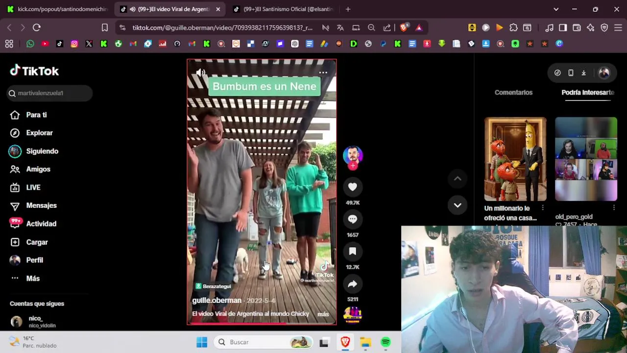
Task: Open the Berazategui location tag
Action: click(213, 286)
